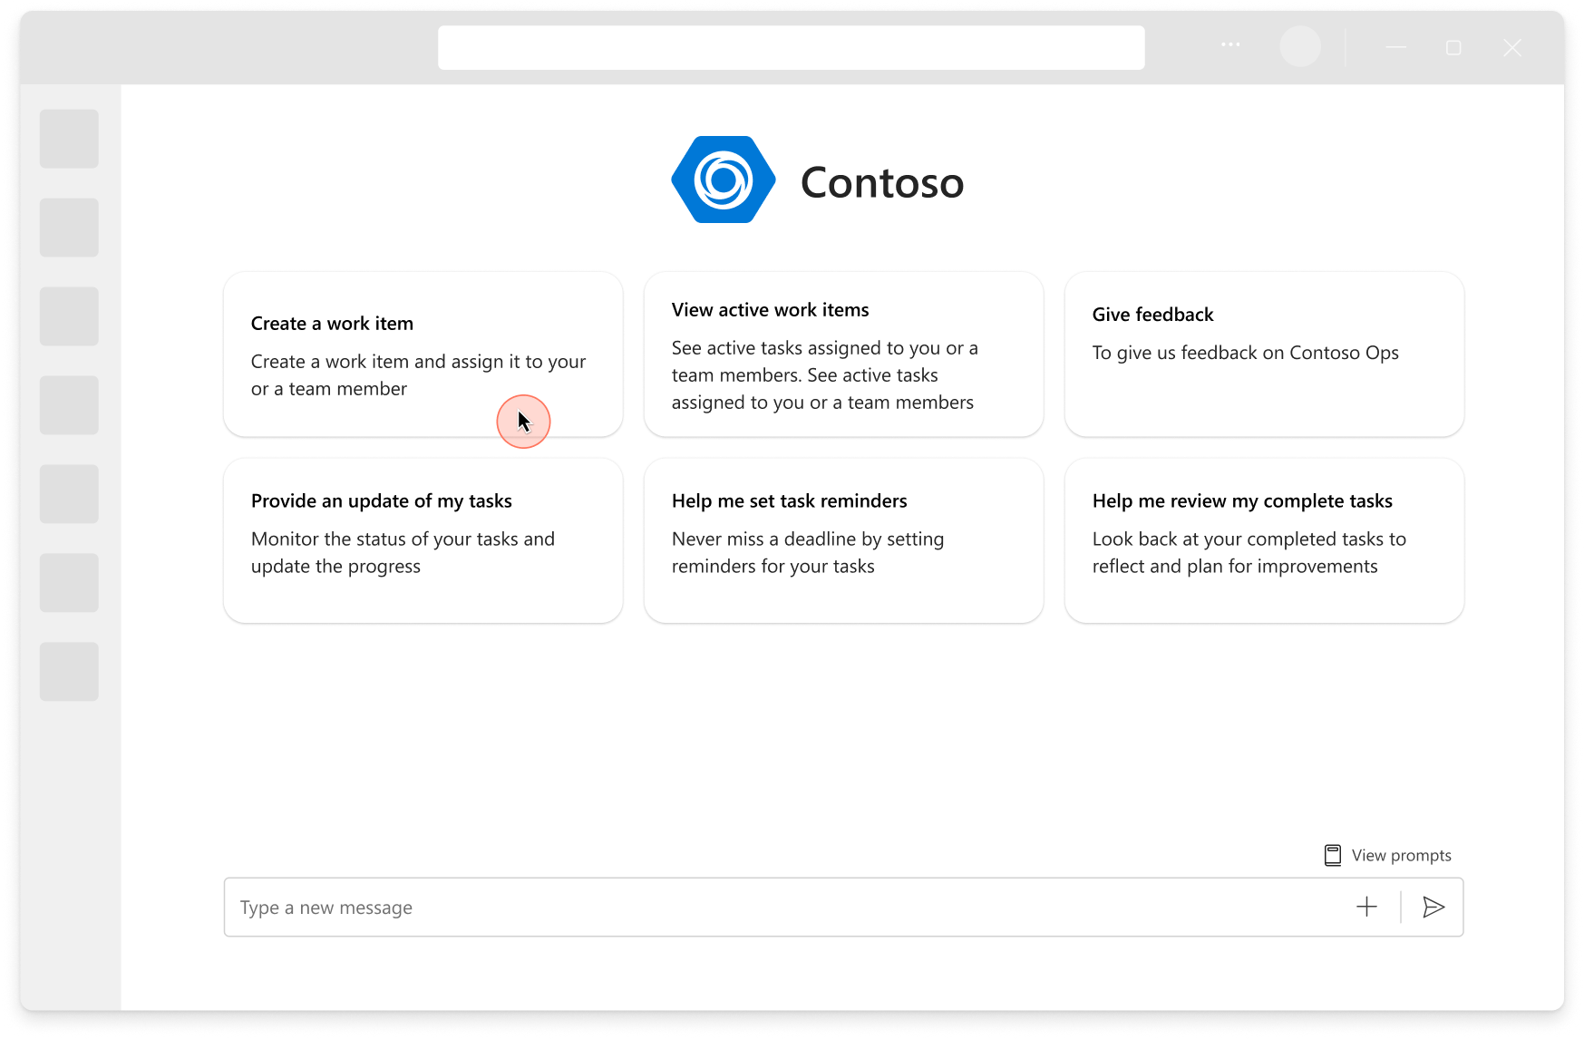
Task: Select Help me set task reminders card
Action: 843,540
